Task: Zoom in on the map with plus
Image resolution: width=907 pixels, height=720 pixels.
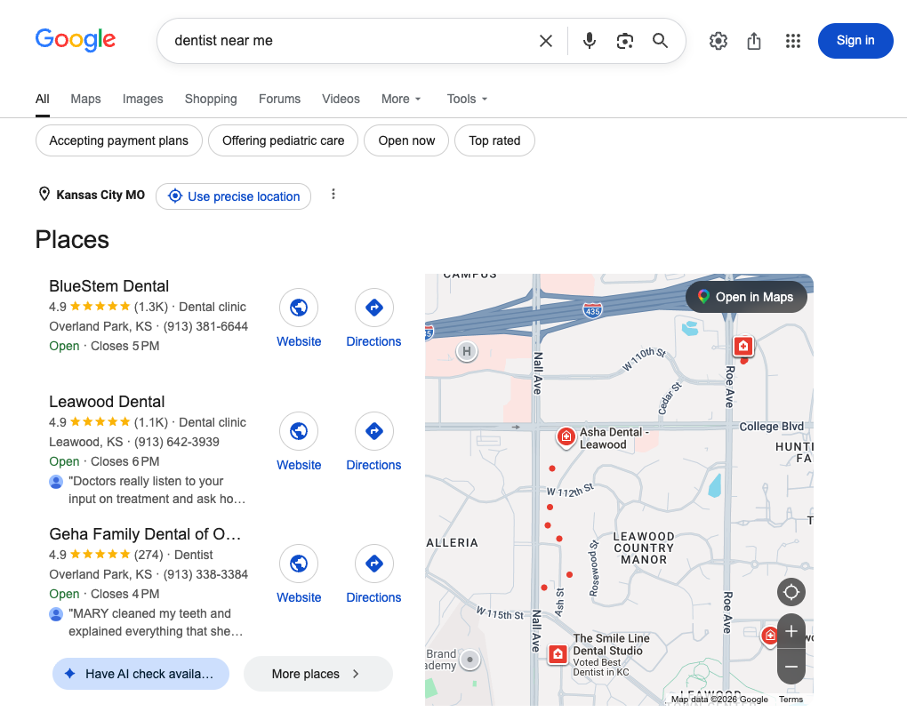Action: (x=791, y=631)
